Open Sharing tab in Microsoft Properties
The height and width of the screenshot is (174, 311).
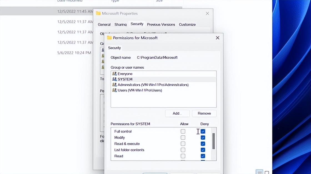(121, 25)
